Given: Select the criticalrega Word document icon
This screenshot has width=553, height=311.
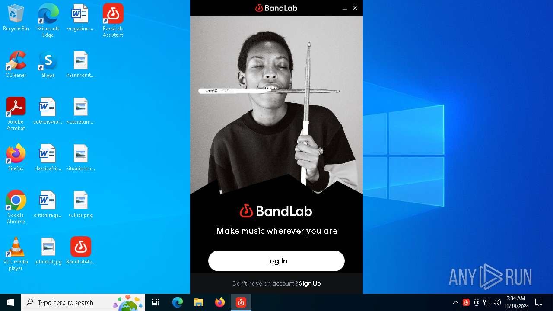Looking at the screenshot, I should coord(48,205).
